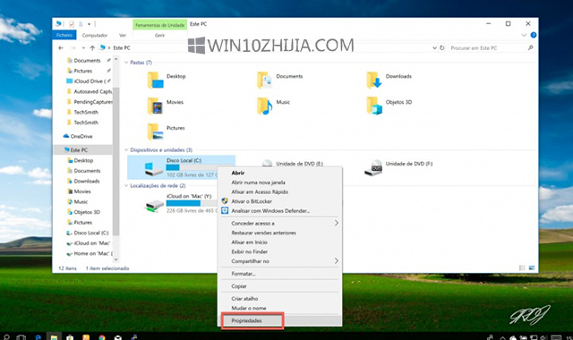Choose Propriedades in the context menu
This screenshot has height=340, width=573.
click(x=280, y=320)
